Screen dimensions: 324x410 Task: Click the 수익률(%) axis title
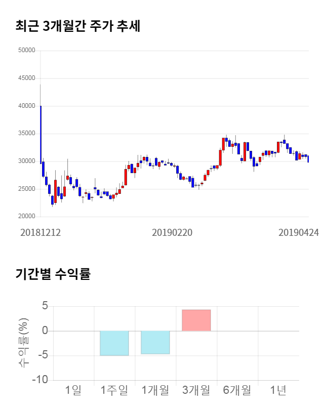(23, 343)
